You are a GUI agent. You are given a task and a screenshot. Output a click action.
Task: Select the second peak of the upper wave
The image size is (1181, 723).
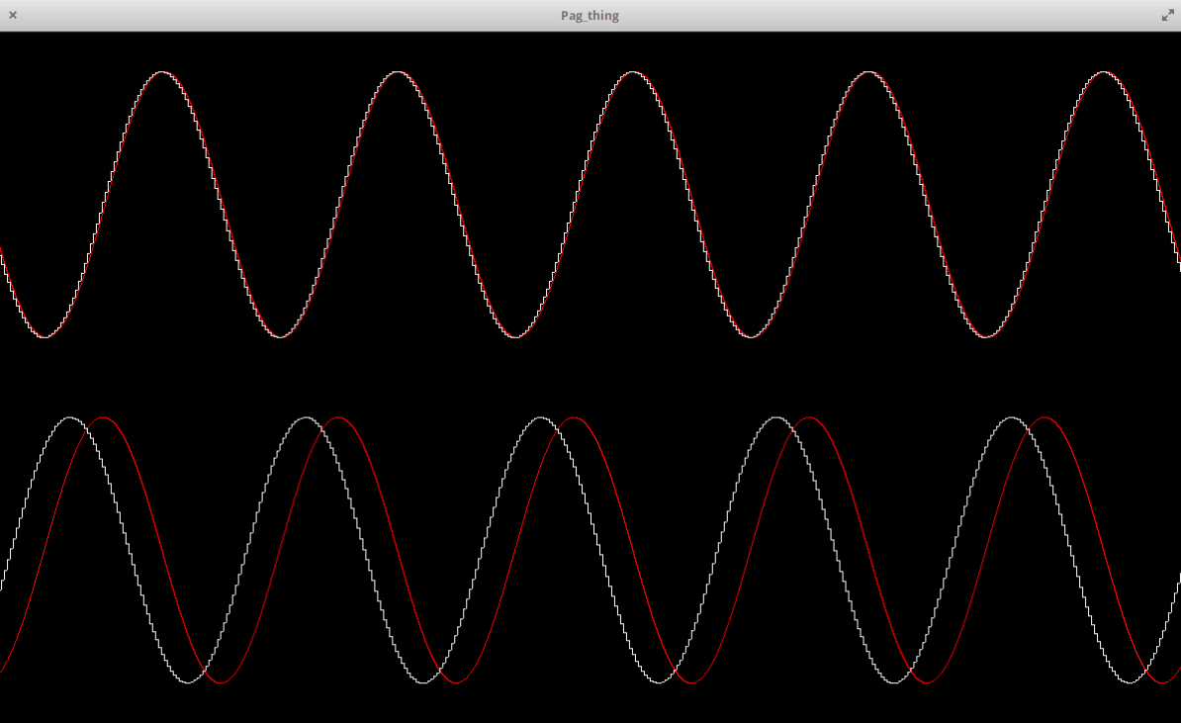[397, 72]
